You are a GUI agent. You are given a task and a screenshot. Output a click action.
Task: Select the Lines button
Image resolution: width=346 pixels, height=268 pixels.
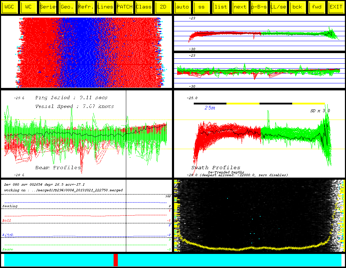(105, 7)
